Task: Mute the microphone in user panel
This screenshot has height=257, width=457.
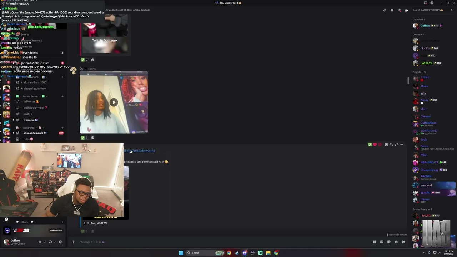Action: point(40,242)
